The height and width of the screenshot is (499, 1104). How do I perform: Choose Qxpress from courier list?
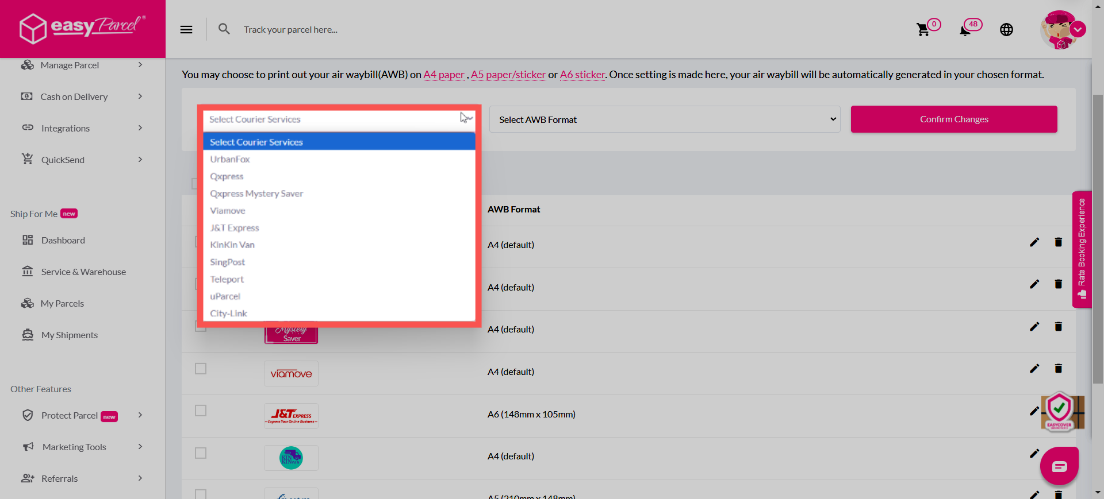coord(339,176)
